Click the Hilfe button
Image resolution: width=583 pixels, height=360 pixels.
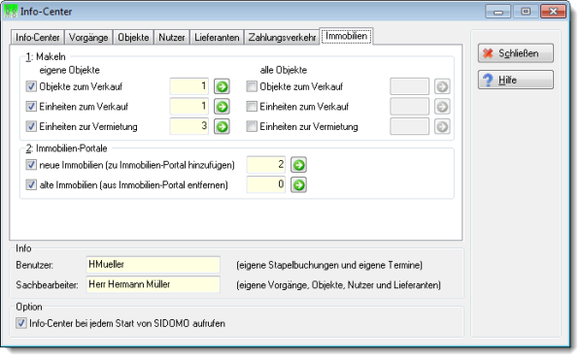[x=516, y=81]
